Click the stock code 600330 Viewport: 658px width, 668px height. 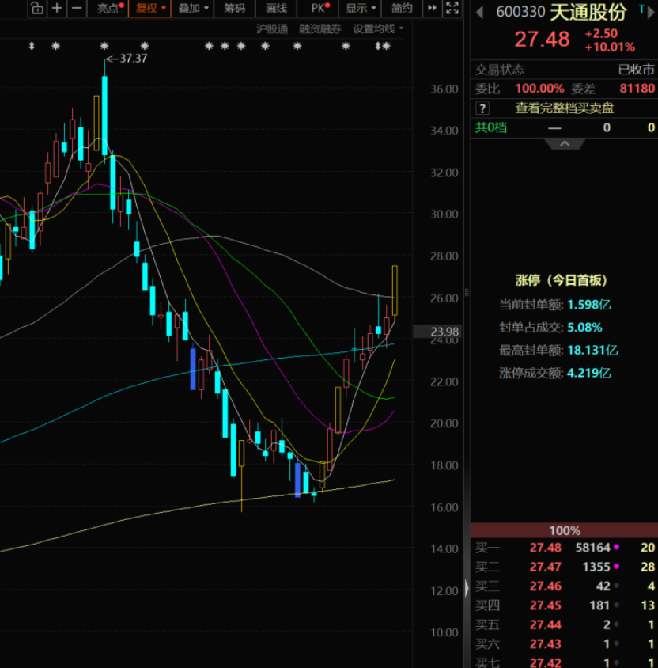tap(520, 12)
